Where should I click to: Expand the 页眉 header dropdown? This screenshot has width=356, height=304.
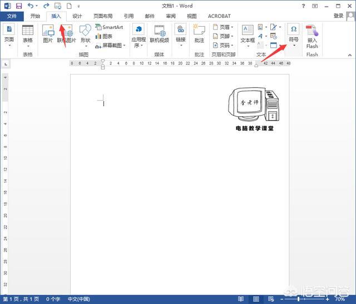click(224, 27)
